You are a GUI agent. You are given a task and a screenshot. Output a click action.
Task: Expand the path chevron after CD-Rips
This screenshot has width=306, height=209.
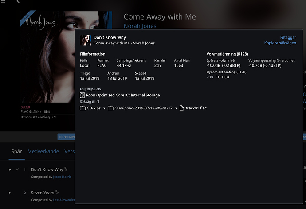(104, 108)
